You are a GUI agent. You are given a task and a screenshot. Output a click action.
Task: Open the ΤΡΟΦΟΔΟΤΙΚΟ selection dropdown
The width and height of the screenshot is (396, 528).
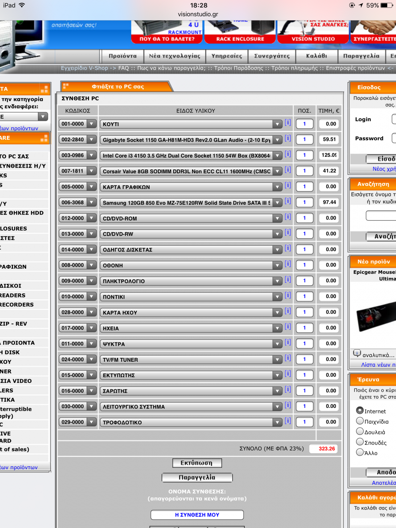click(191, 422)
